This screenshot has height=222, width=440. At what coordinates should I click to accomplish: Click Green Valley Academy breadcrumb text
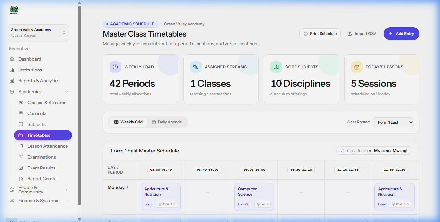[x=184, y=24]
